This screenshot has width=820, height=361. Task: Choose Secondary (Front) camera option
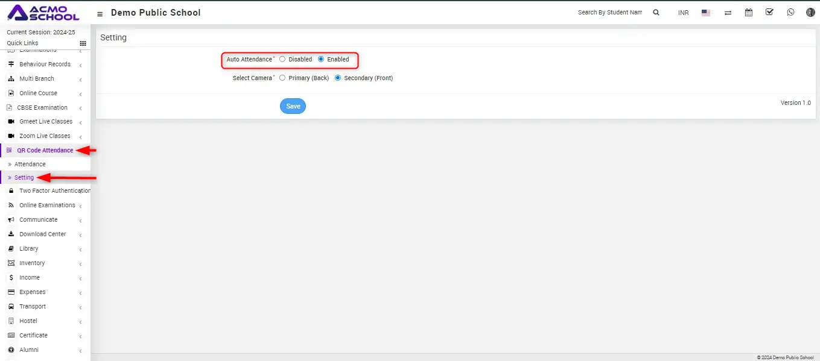click(338, 78)
